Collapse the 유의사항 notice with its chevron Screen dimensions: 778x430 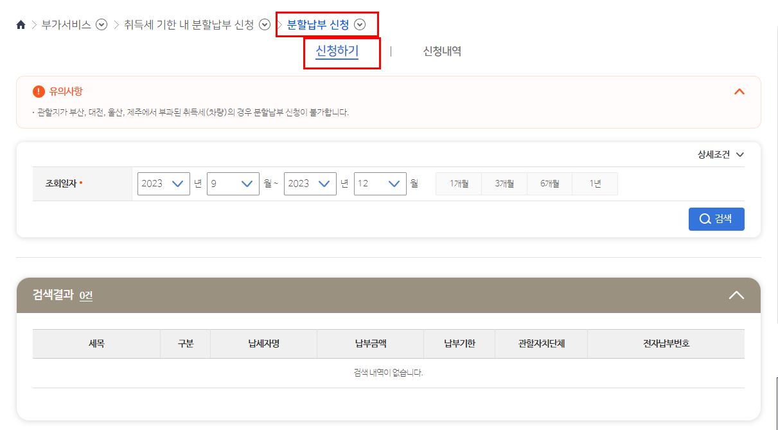pos(739,91)
